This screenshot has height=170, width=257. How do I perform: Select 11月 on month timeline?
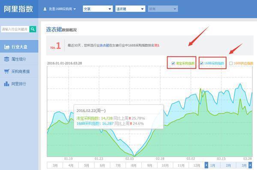[x=181, y=165]
